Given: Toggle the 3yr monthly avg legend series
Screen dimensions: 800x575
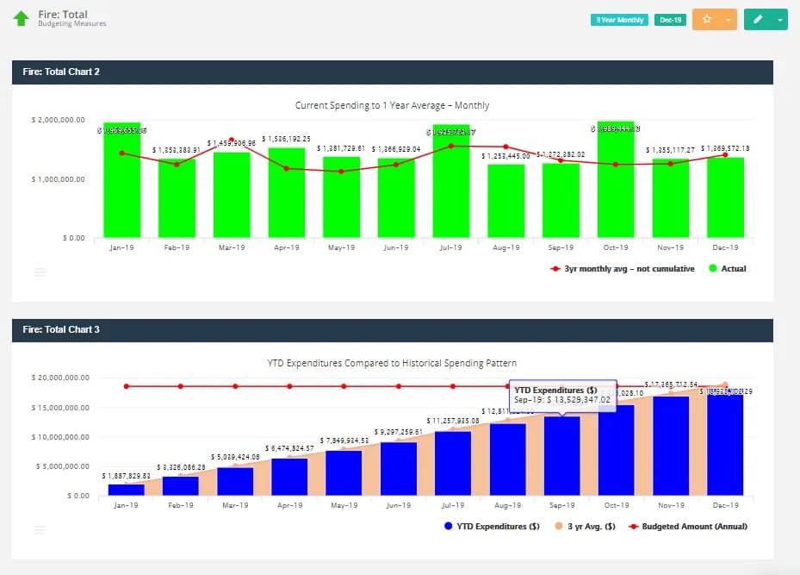Looking at the screenshot, I should coord(623,269).
